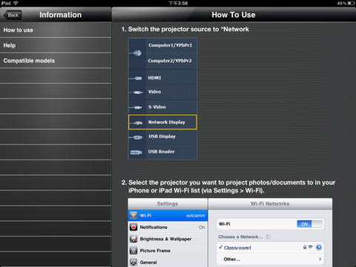The height and width of the screenshot is (267, 356).
Task: Open the Notifications settings row
Action: click(x=168, y=227)
